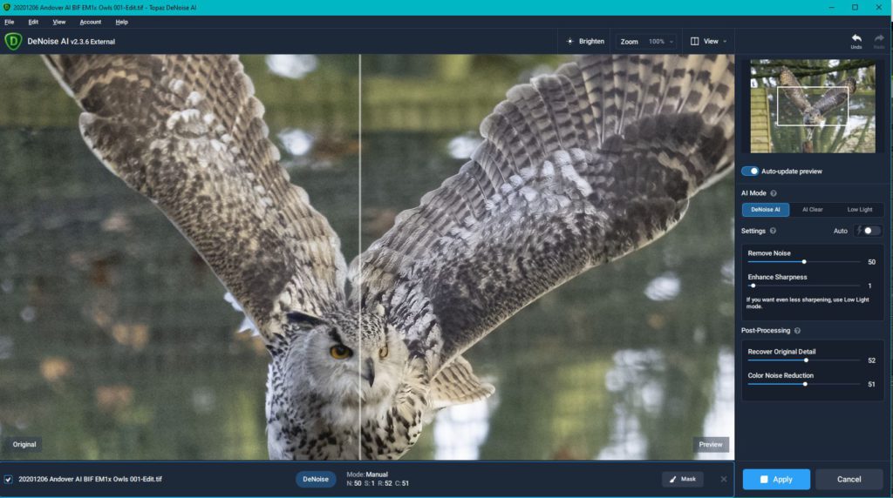The height and width of the screenshot is (498, 893).
Task: Click the Original label on image
Action: tap(24, 445)
